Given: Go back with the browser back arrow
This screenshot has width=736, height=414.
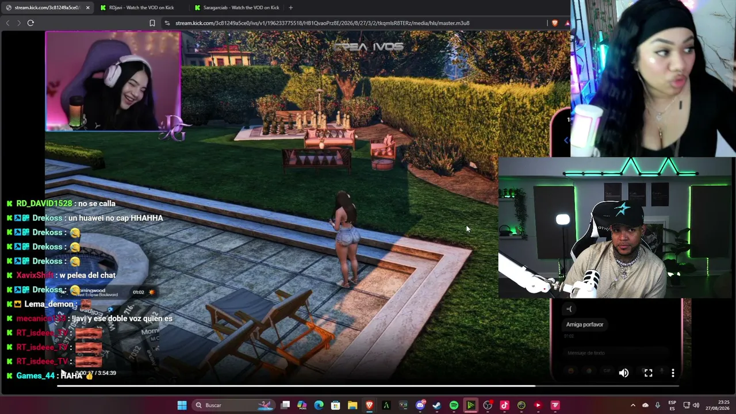Looking at the screenshot, I should coord(7,23).
